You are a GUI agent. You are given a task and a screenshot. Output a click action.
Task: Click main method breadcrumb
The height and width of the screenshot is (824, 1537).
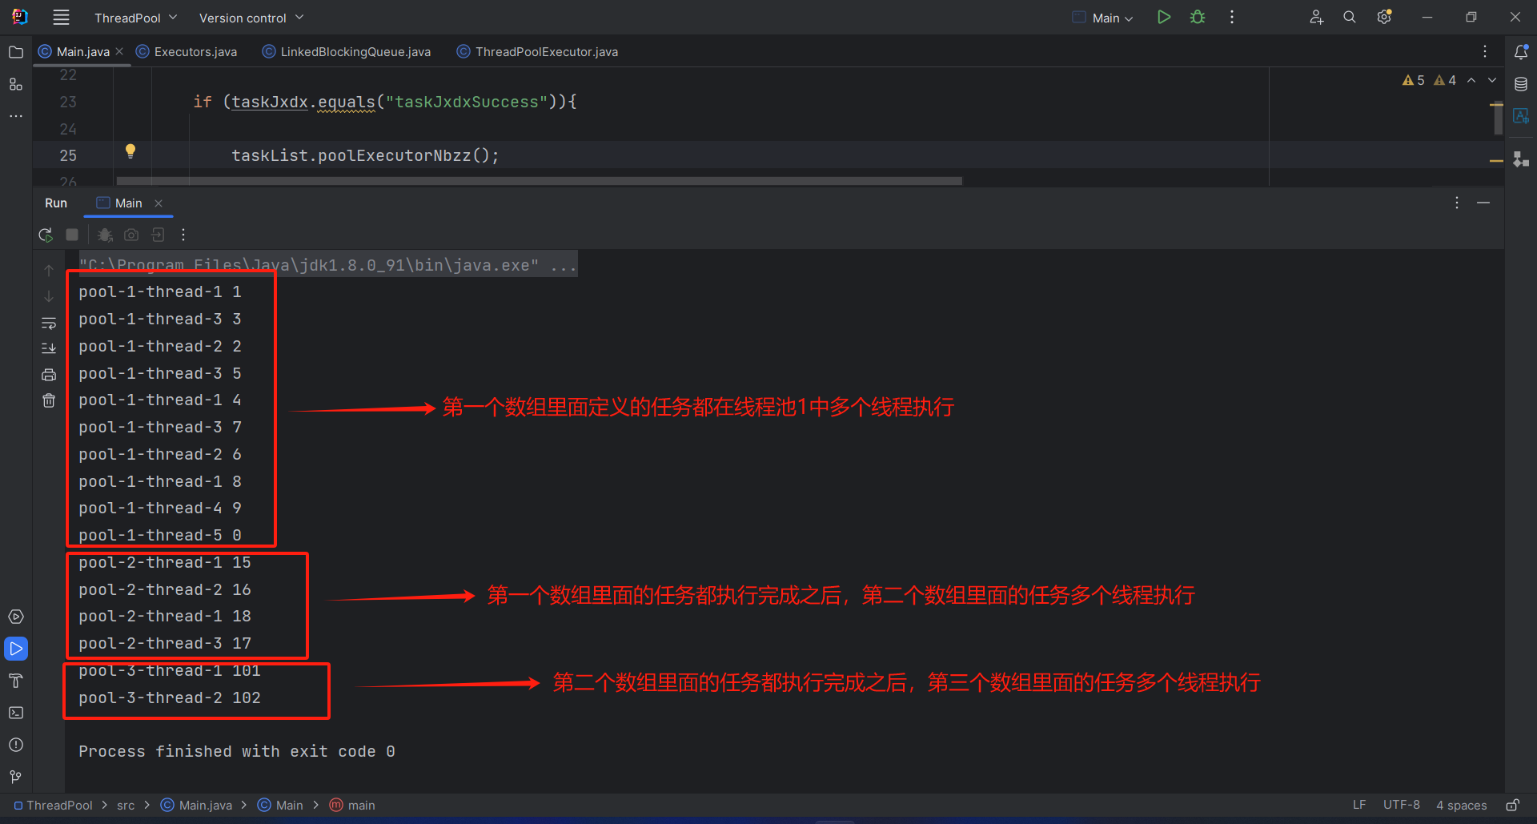click(x=352, y=805)
